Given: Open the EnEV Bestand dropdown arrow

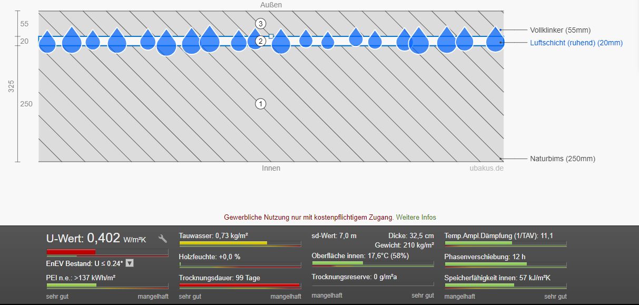Looking at the screenshot, I should [x=130, y=263].
